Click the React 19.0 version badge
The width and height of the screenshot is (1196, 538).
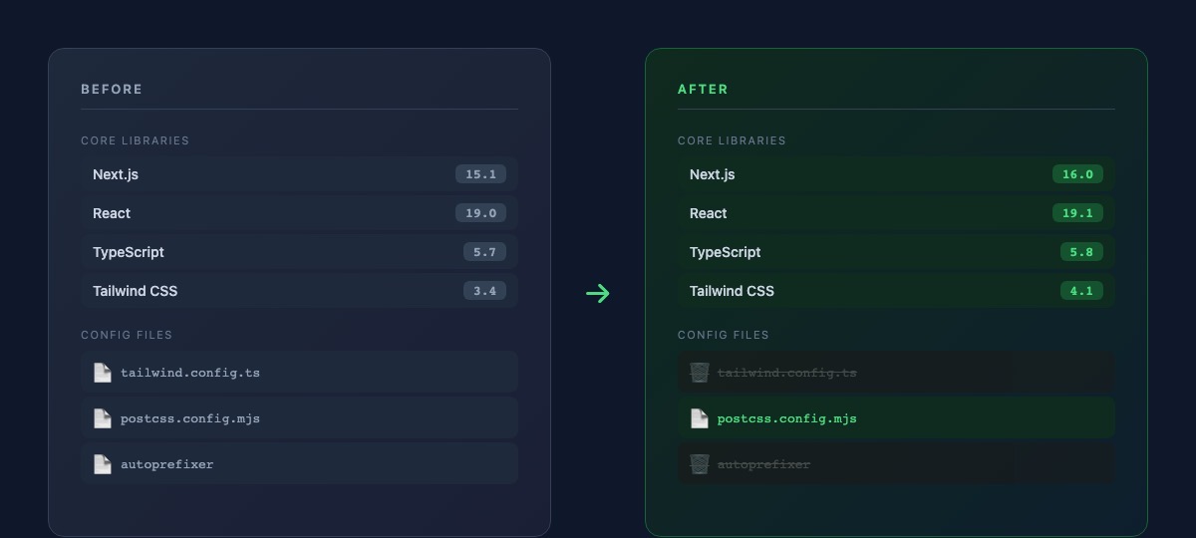point(480,213)
